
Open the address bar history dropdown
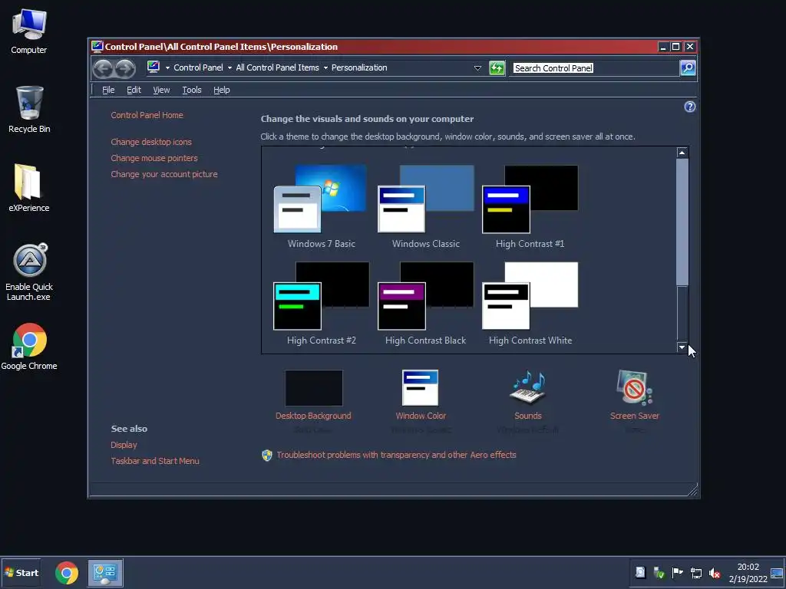[x=477, y=68]
